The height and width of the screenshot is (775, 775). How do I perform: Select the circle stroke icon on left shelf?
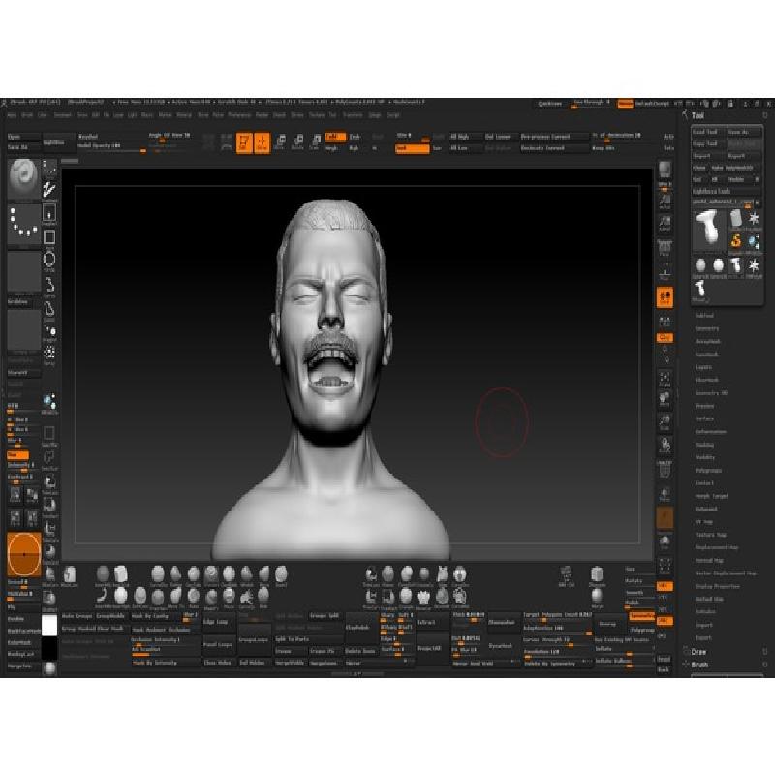49,260
